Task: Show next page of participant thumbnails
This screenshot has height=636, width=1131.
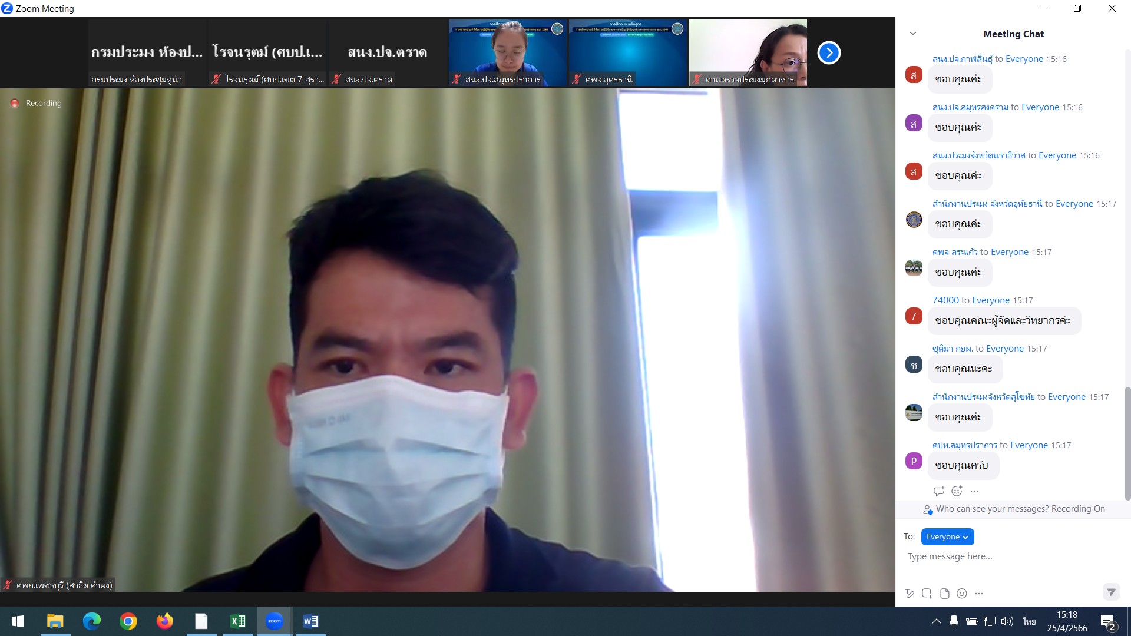Action: tap(829, 52)
